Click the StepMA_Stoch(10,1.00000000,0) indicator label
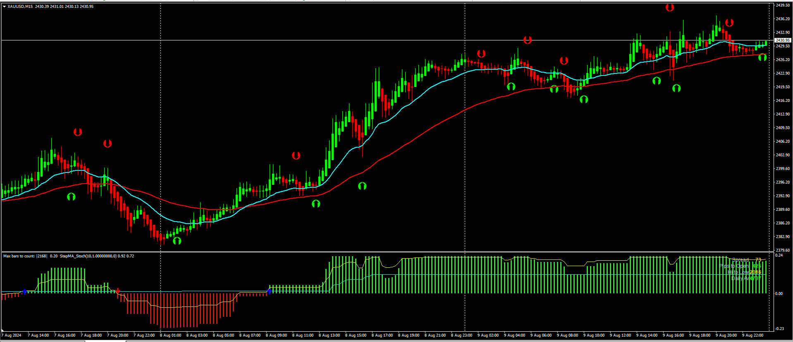The height and width of the screenshot is (342, 793). tap(88, 256)
